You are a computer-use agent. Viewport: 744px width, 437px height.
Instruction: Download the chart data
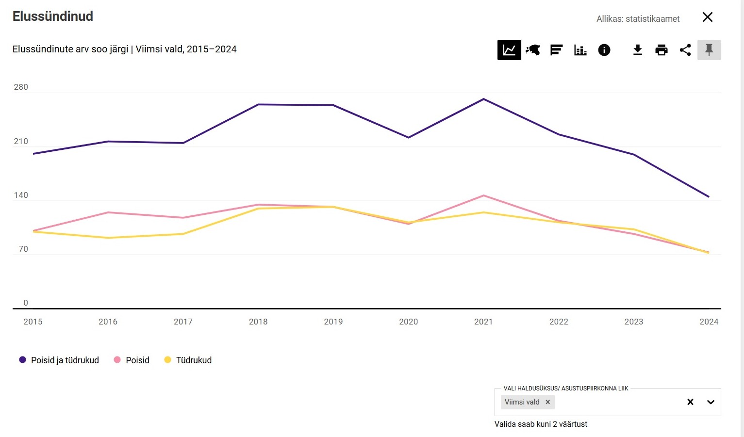click(x=638, y=50)
